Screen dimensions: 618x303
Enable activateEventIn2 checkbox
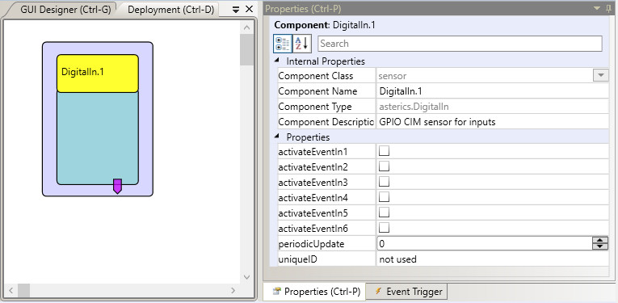pos(384,166)
